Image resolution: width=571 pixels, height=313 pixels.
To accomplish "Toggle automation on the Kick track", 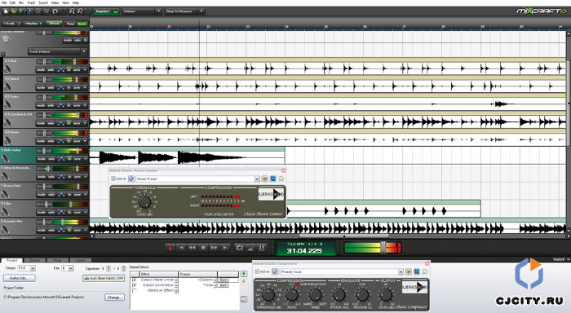I will pyautogui.click(x=61, y=69).
